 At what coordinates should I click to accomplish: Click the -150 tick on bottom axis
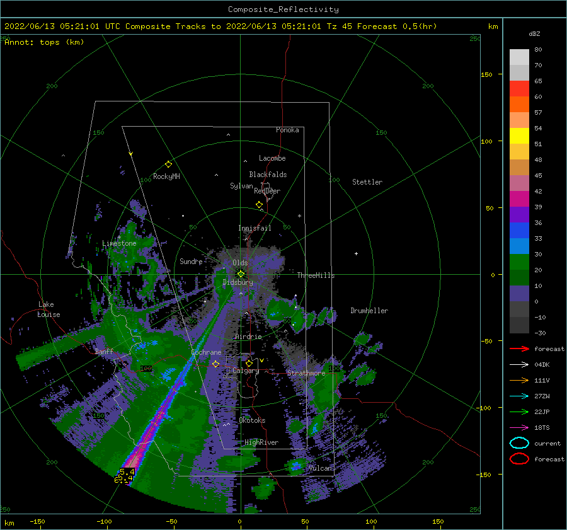tap(37, 521)
